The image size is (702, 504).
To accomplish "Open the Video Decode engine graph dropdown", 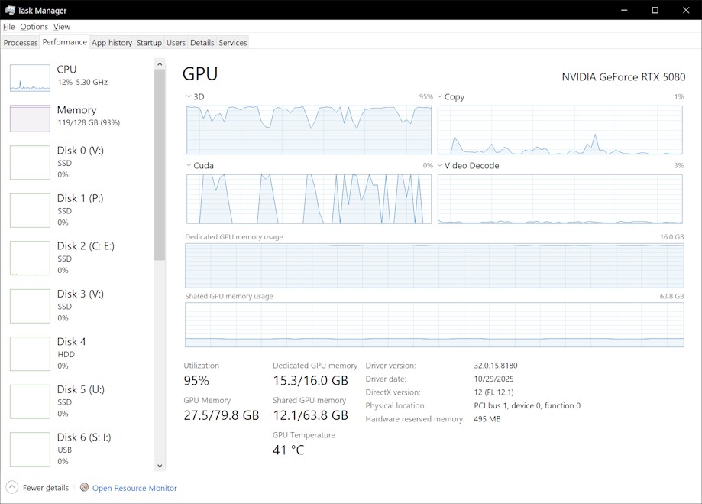I will (440, 165).
